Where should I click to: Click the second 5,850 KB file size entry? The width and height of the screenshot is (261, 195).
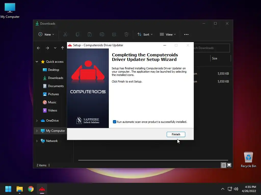pyautogui.click(x=223, y=82)
